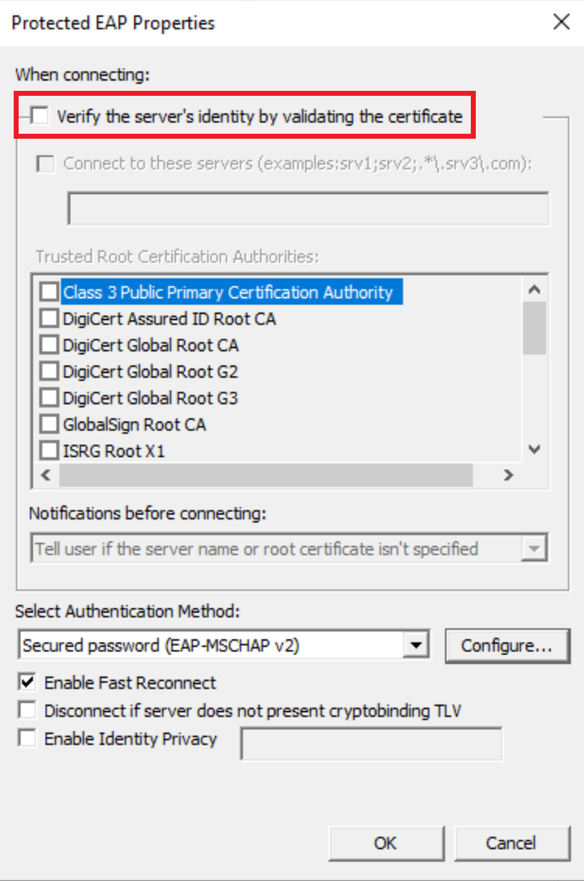584x881 pixels.
Task: Enable Identity Privacy checkbox
Action: pos(27,739)
